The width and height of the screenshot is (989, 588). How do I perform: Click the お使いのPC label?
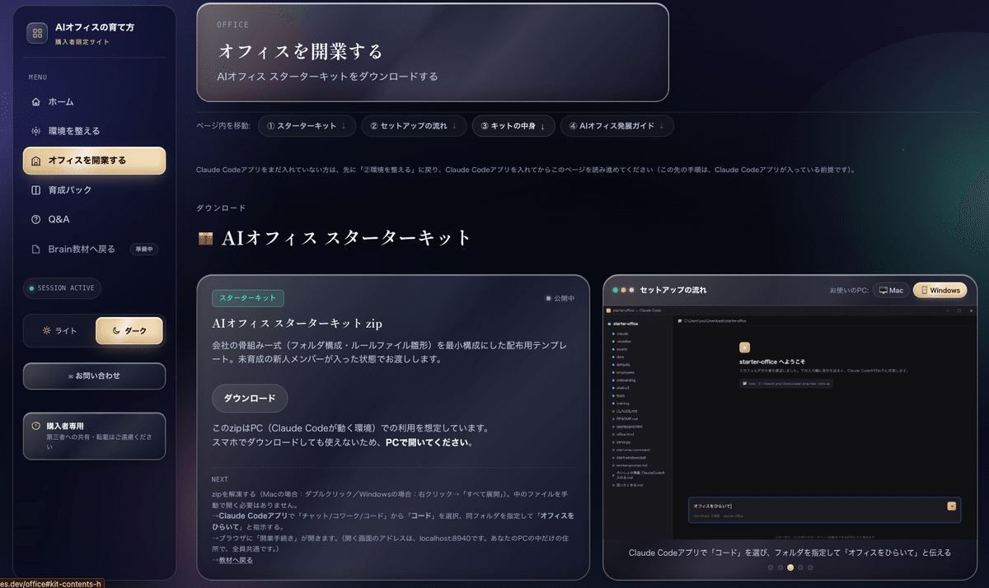(848, 291)
